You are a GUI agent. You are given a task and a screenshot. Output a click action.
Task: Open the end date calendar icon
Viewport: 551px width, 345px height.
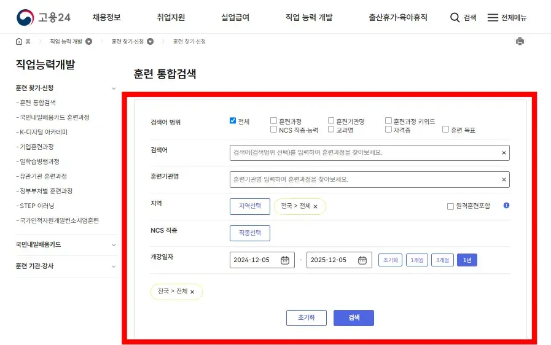coord(362,260)
